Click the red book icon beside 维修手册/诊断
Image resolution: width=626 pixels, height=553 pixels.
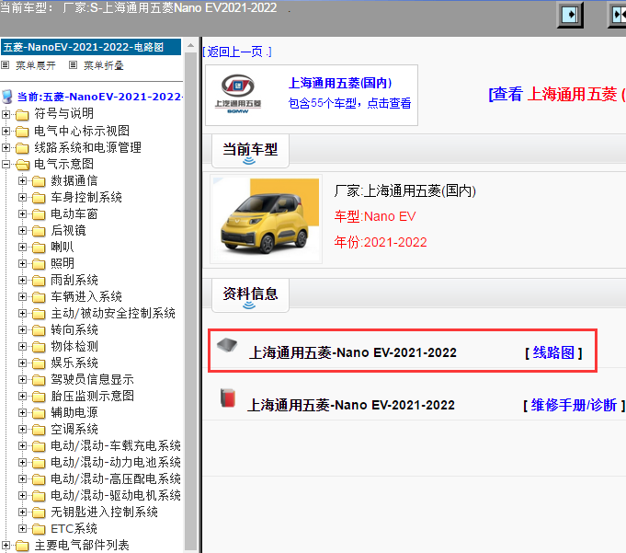coord(228,398)
